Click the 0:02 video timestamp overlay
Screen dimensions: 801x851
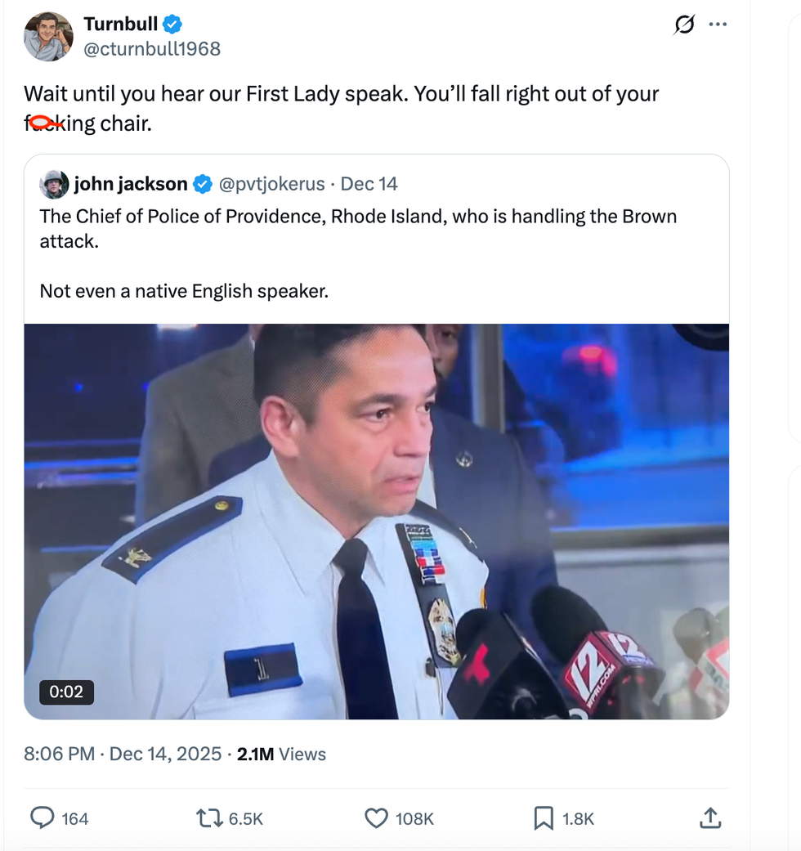coord(67,692)
